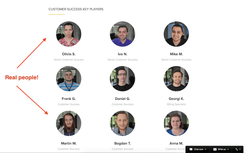
Task: Click the Bogdan T. name label
Action: [122, 143]
